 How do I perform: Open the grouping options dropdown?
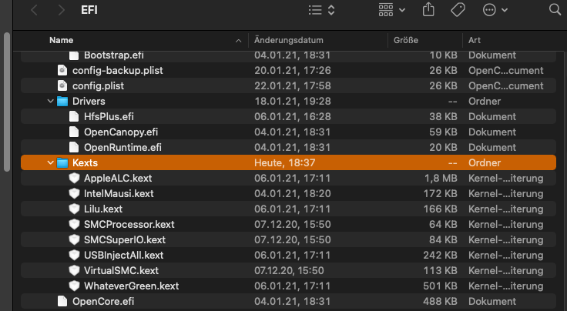pos(392,11)
